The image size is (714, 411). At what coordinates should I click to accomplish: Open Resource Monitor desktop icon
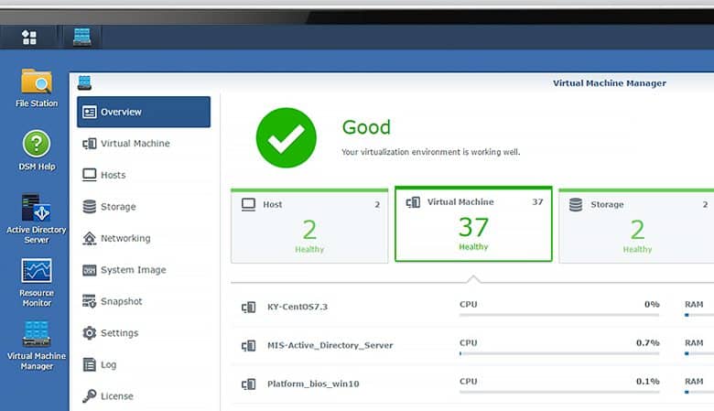coord(37,283)
